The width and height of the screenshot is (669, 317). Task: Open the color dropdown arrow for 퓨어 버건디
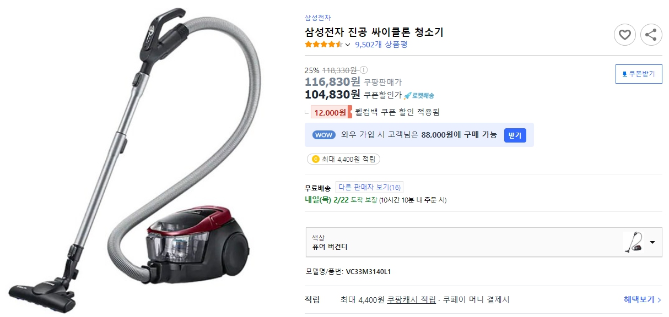pos(654,242)
